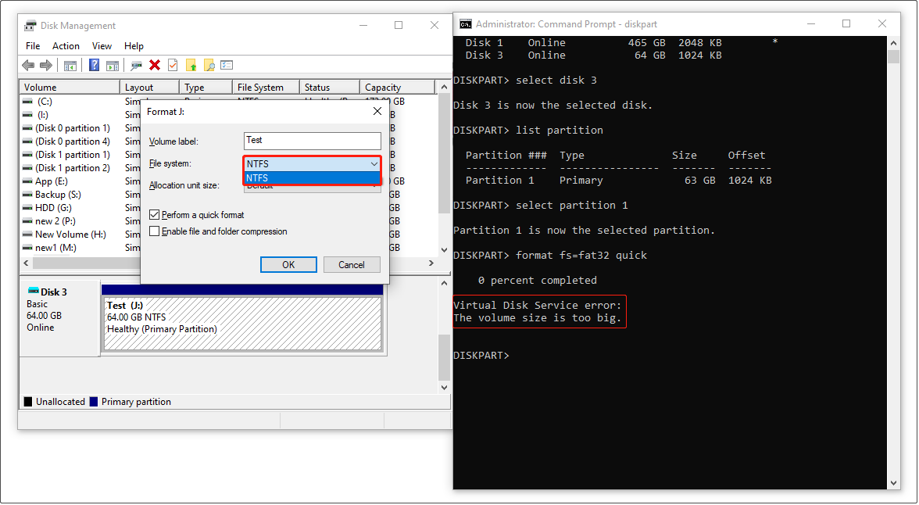Image resolution: width=919 pixels, height=505 pixels.
Task: Click the disk pane scrollbar down arrow
Action: click(x=444, y=388)
